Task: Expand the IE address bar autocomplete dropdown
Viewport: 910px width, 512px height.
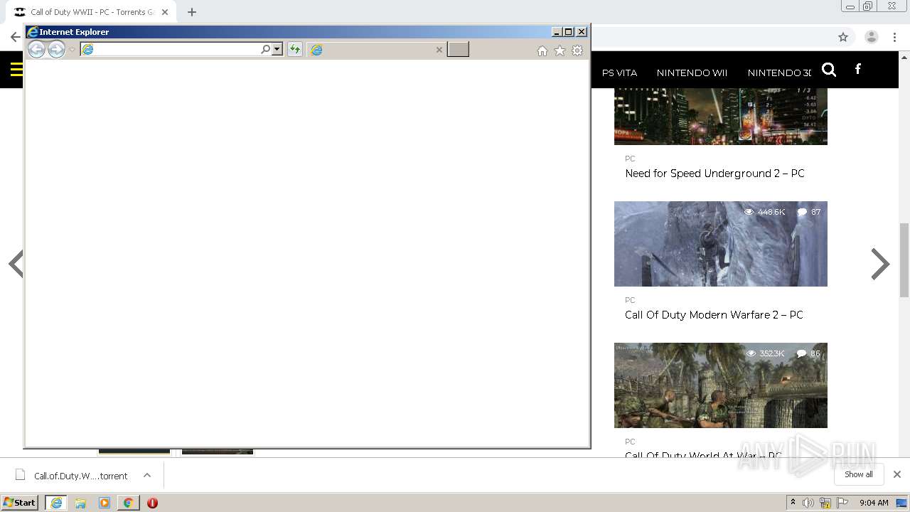Action: (277, 49)
